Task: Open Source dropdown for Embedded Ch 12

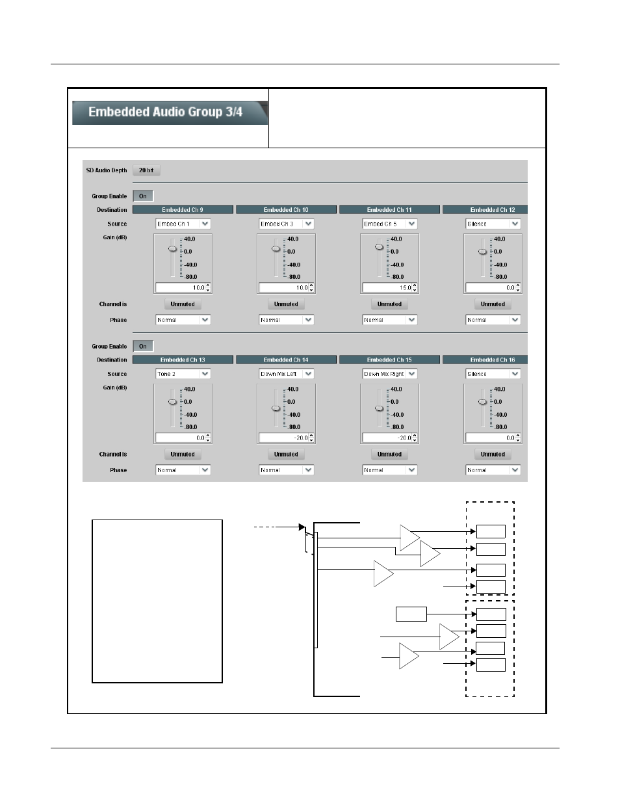Action: [493, 224]
